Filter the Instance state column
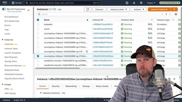 (152, 20)
